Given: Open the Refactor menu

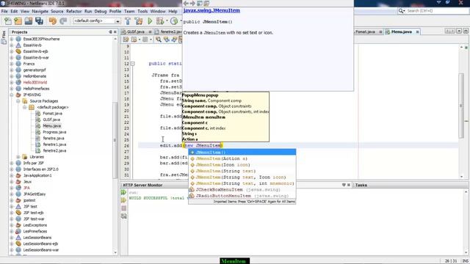Looking at the screenshot, I should click(73, 12).
